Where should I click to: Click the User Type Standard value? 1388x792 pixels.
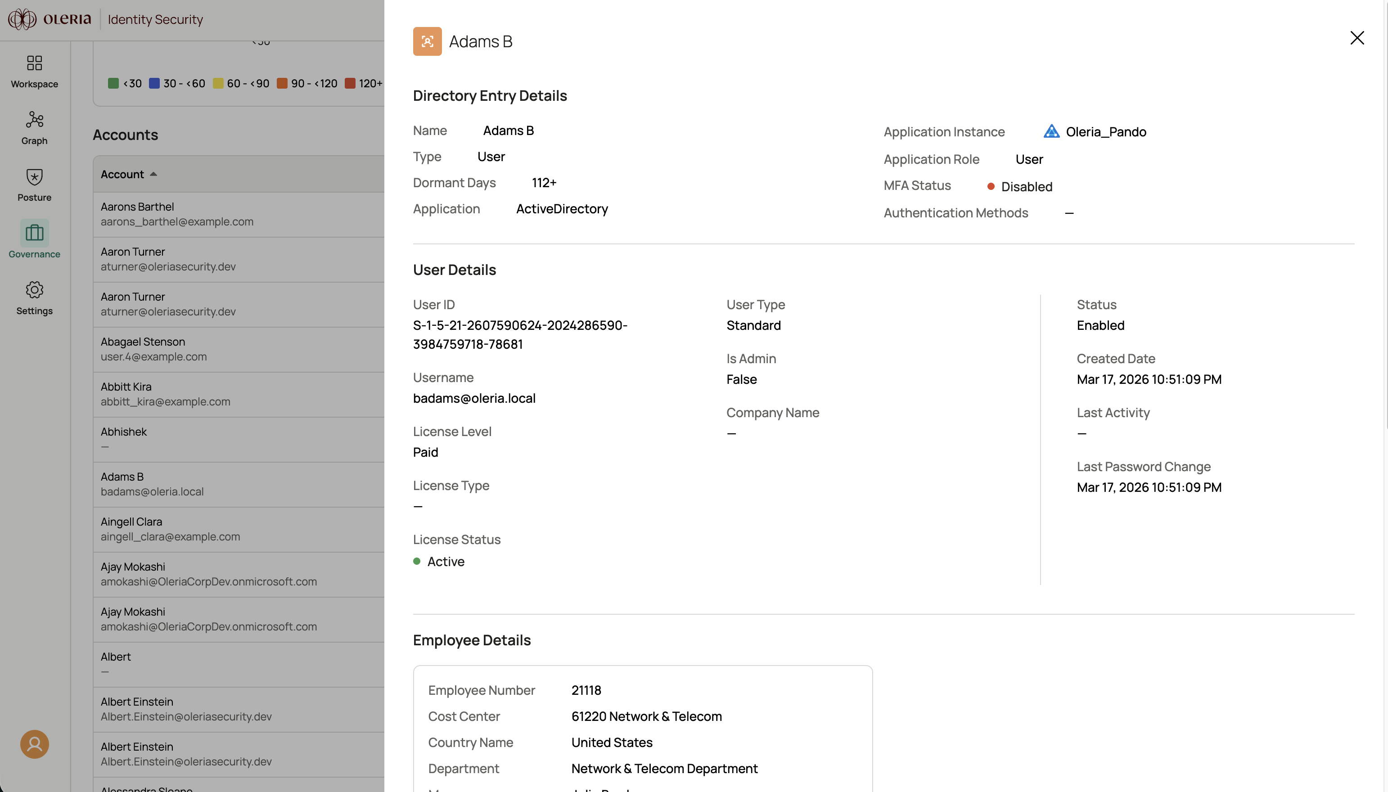(753, 325)
